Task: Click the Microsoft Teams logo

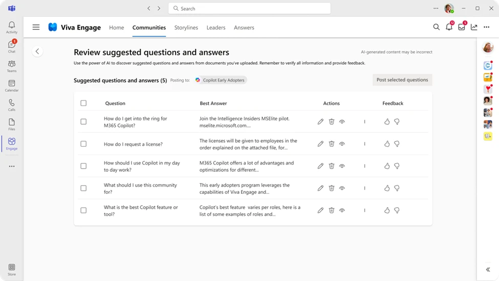Action: [12, 8]
